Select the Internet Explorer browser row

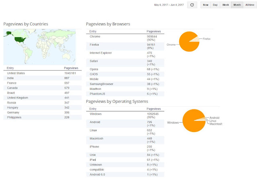tap(125, 55)
